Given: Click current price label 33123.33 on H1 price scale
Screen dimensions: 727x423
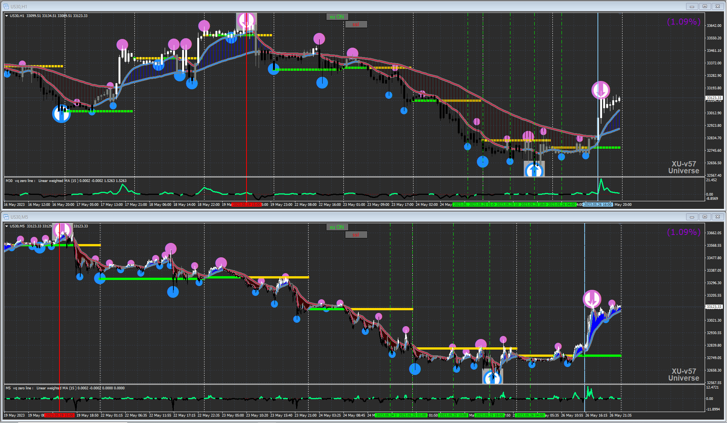Looking at the screenshot, I should pos(714,98).
